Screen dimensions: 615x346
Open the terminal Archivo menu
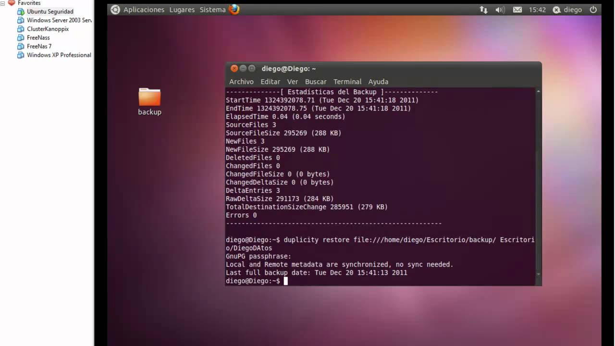click(241, 82)
